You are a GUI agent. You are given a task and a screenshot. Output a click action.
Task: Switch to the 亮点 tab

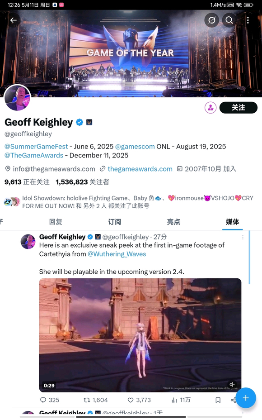173,222
